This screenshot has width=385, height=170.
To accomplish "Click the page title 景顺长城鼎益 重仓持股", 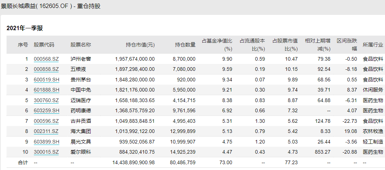I will 50,7.
